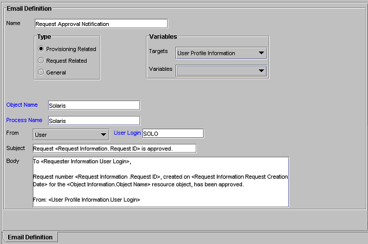Click inside the Body text area
This screenshot has height=244, width=368.
tap(161, 182)
